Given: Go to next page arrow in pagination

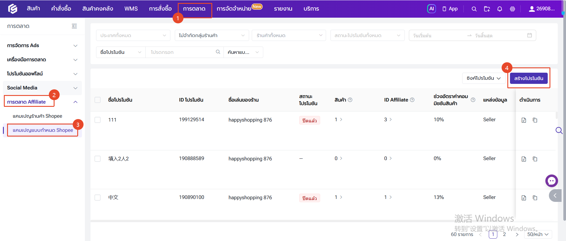Looking at the screenshot, I should coord(517,235).
